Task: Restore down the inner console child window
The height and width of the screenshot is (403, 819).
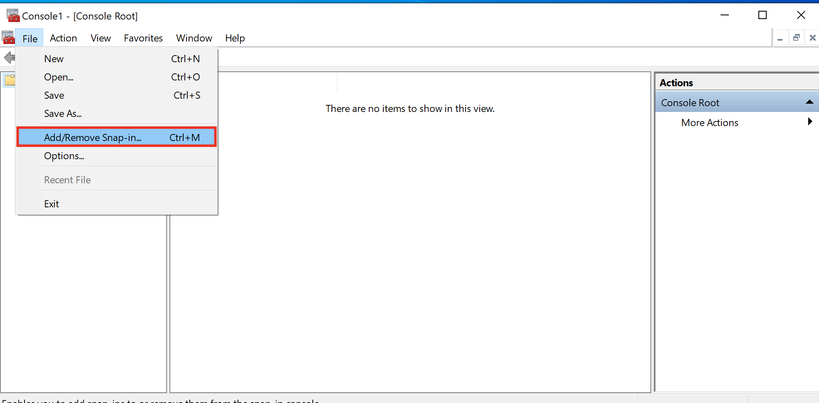Action: pos(796,38)
